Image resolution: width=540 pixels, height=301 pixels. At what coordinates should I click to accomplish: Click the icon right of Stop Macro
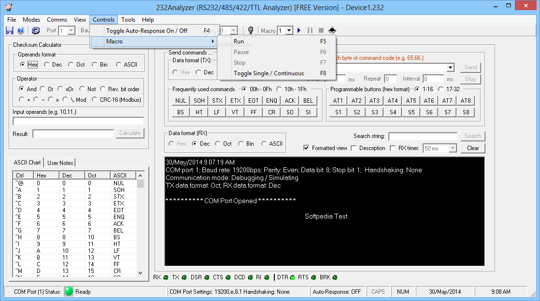pyautogui.click(x=332, y=30)
